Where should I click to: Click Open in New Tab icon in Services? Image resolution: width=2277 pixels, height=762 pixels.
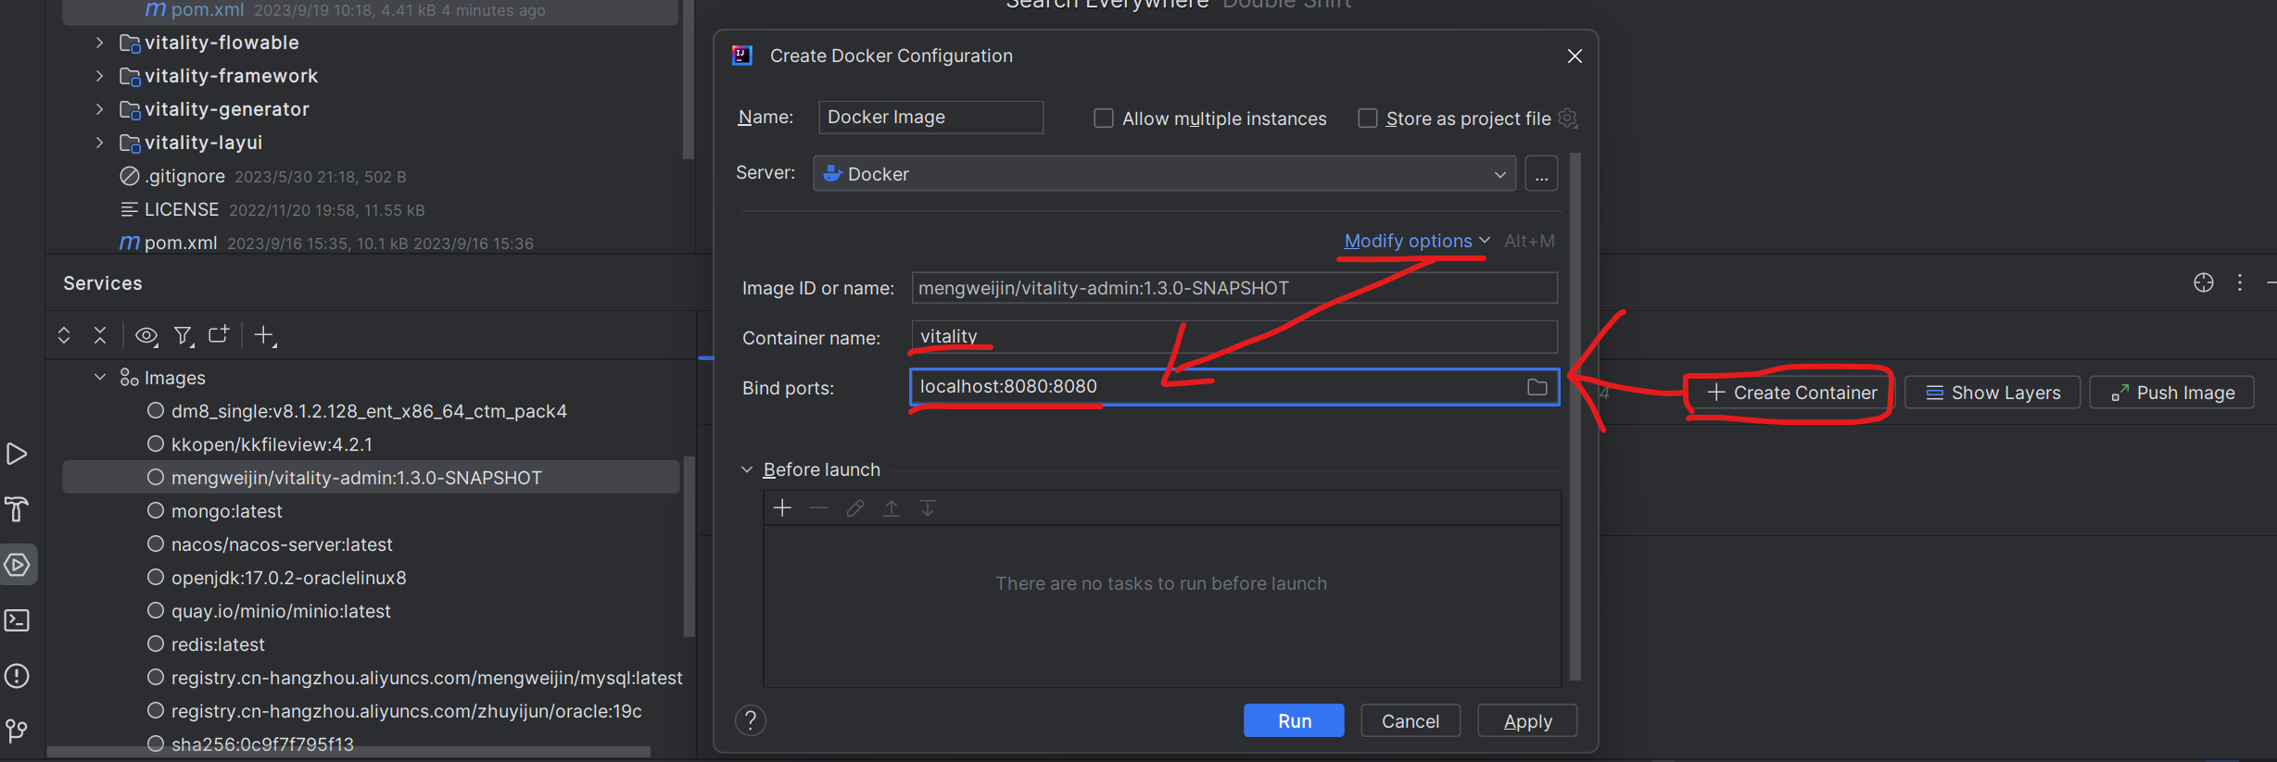tap(219, 334)
